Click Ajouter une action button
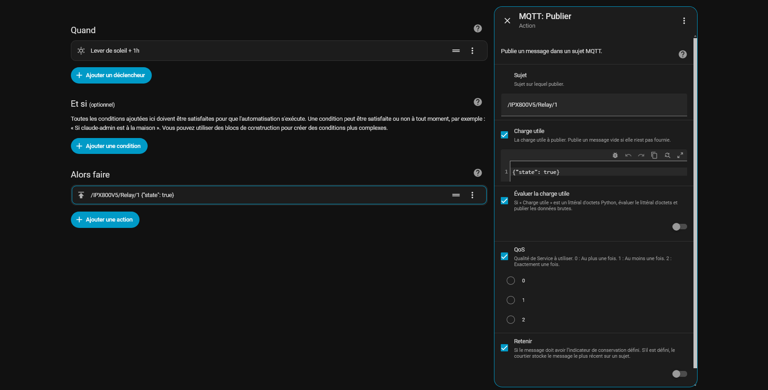 (x=105, y=220)
